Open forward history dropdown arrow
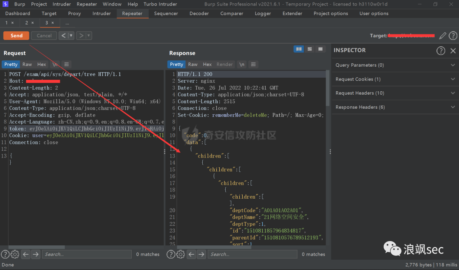 (x=89, y=36)
